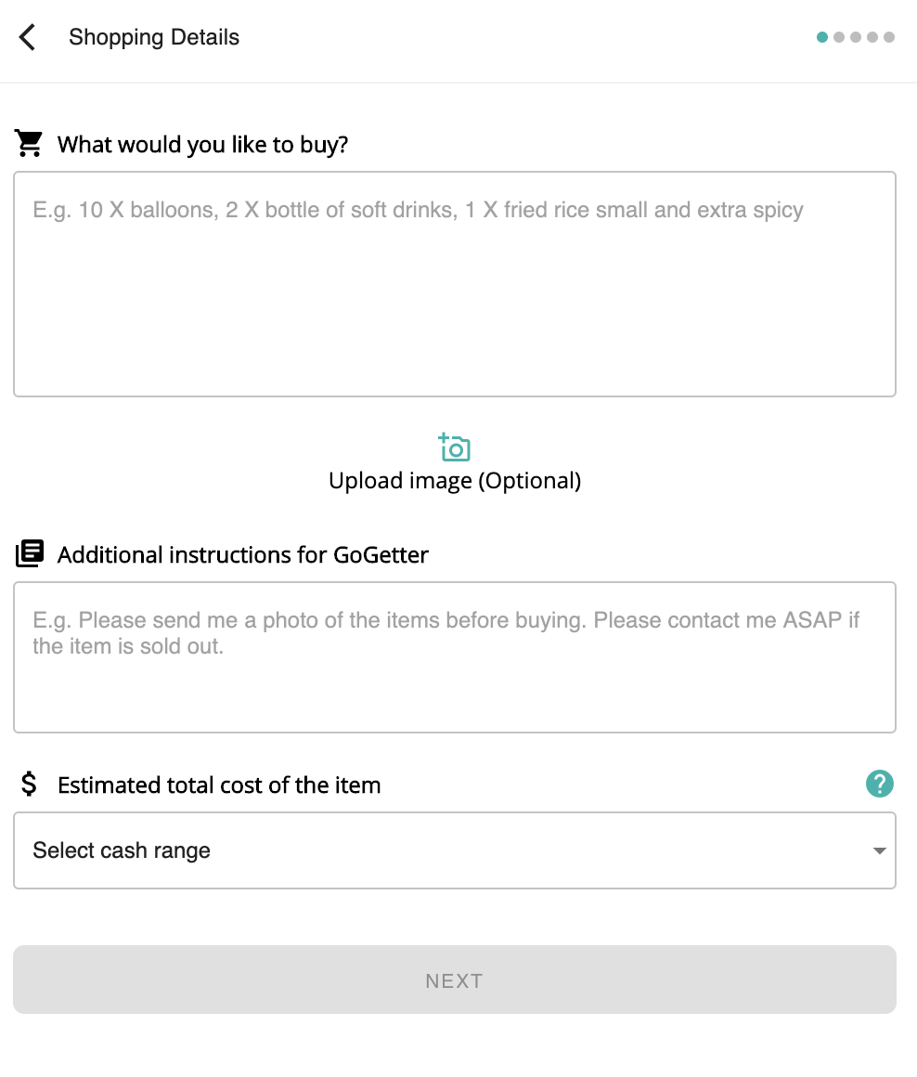Select the third progress step dot
Screen dimensions: 917x1077
coord(856,38)
